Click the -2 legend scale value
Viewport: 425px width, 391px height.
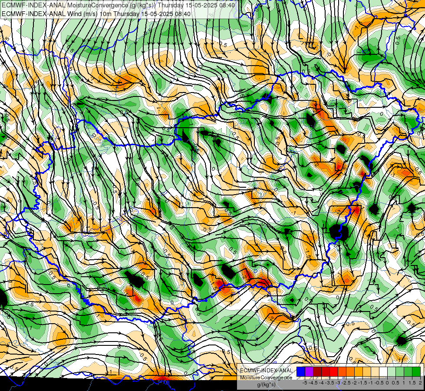click(x=354, y=383)
